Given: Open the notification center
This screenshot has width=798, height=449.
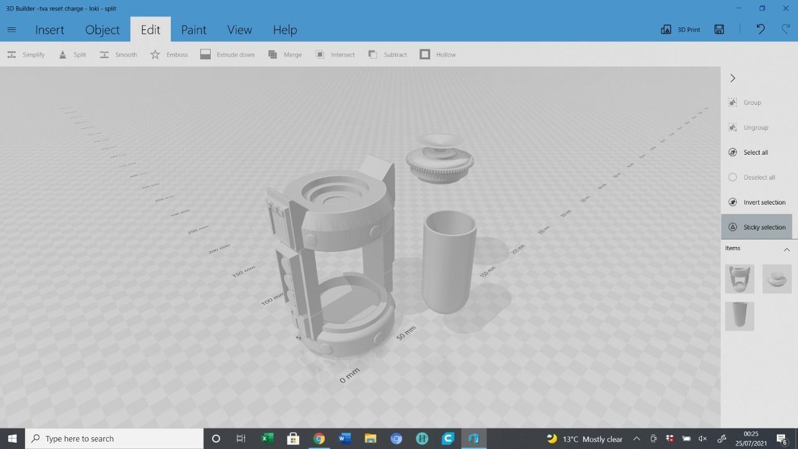Looking at the screenshot, I should pyautogui.click(x=782, y=439).
